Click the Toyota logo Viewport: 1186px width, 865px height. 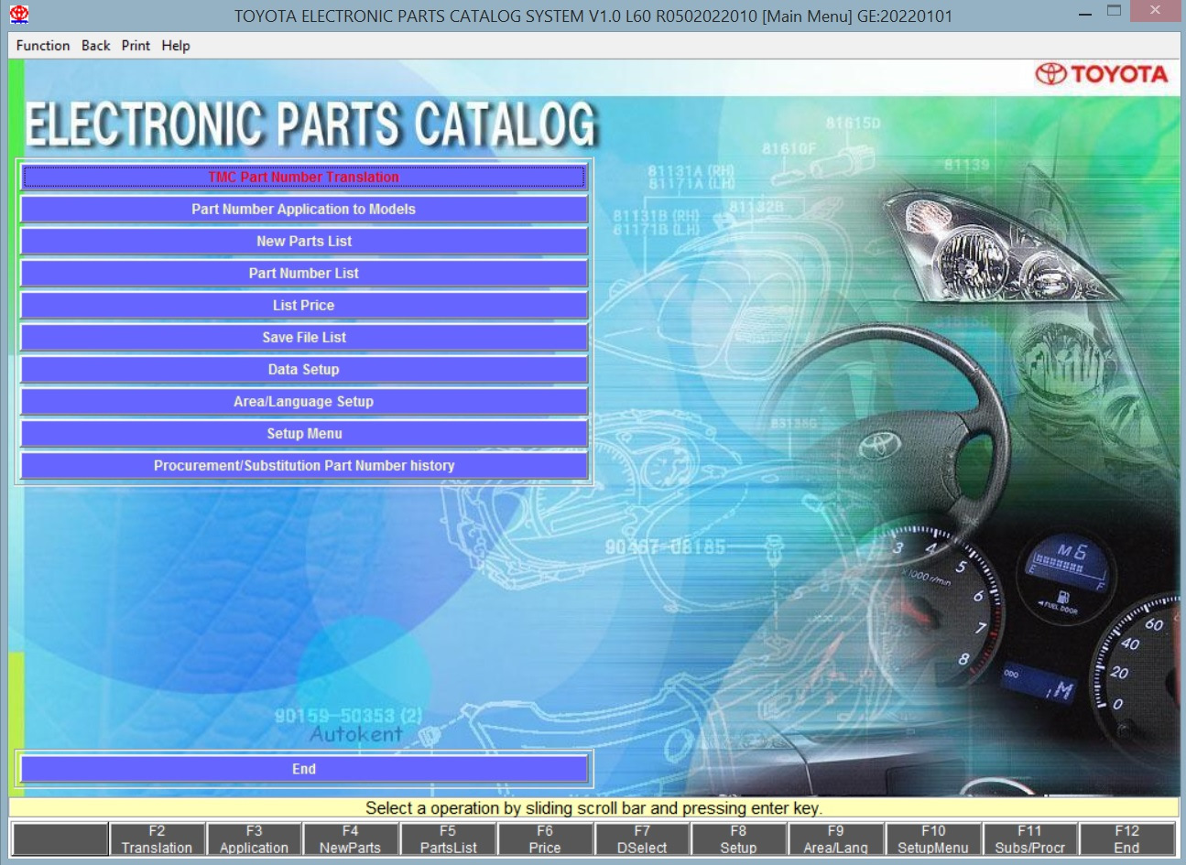tap(1101, 74)
